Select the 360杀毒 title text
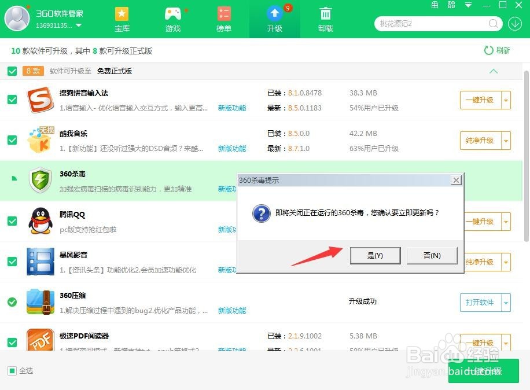The image size is (530, 390). pos(73,174)
